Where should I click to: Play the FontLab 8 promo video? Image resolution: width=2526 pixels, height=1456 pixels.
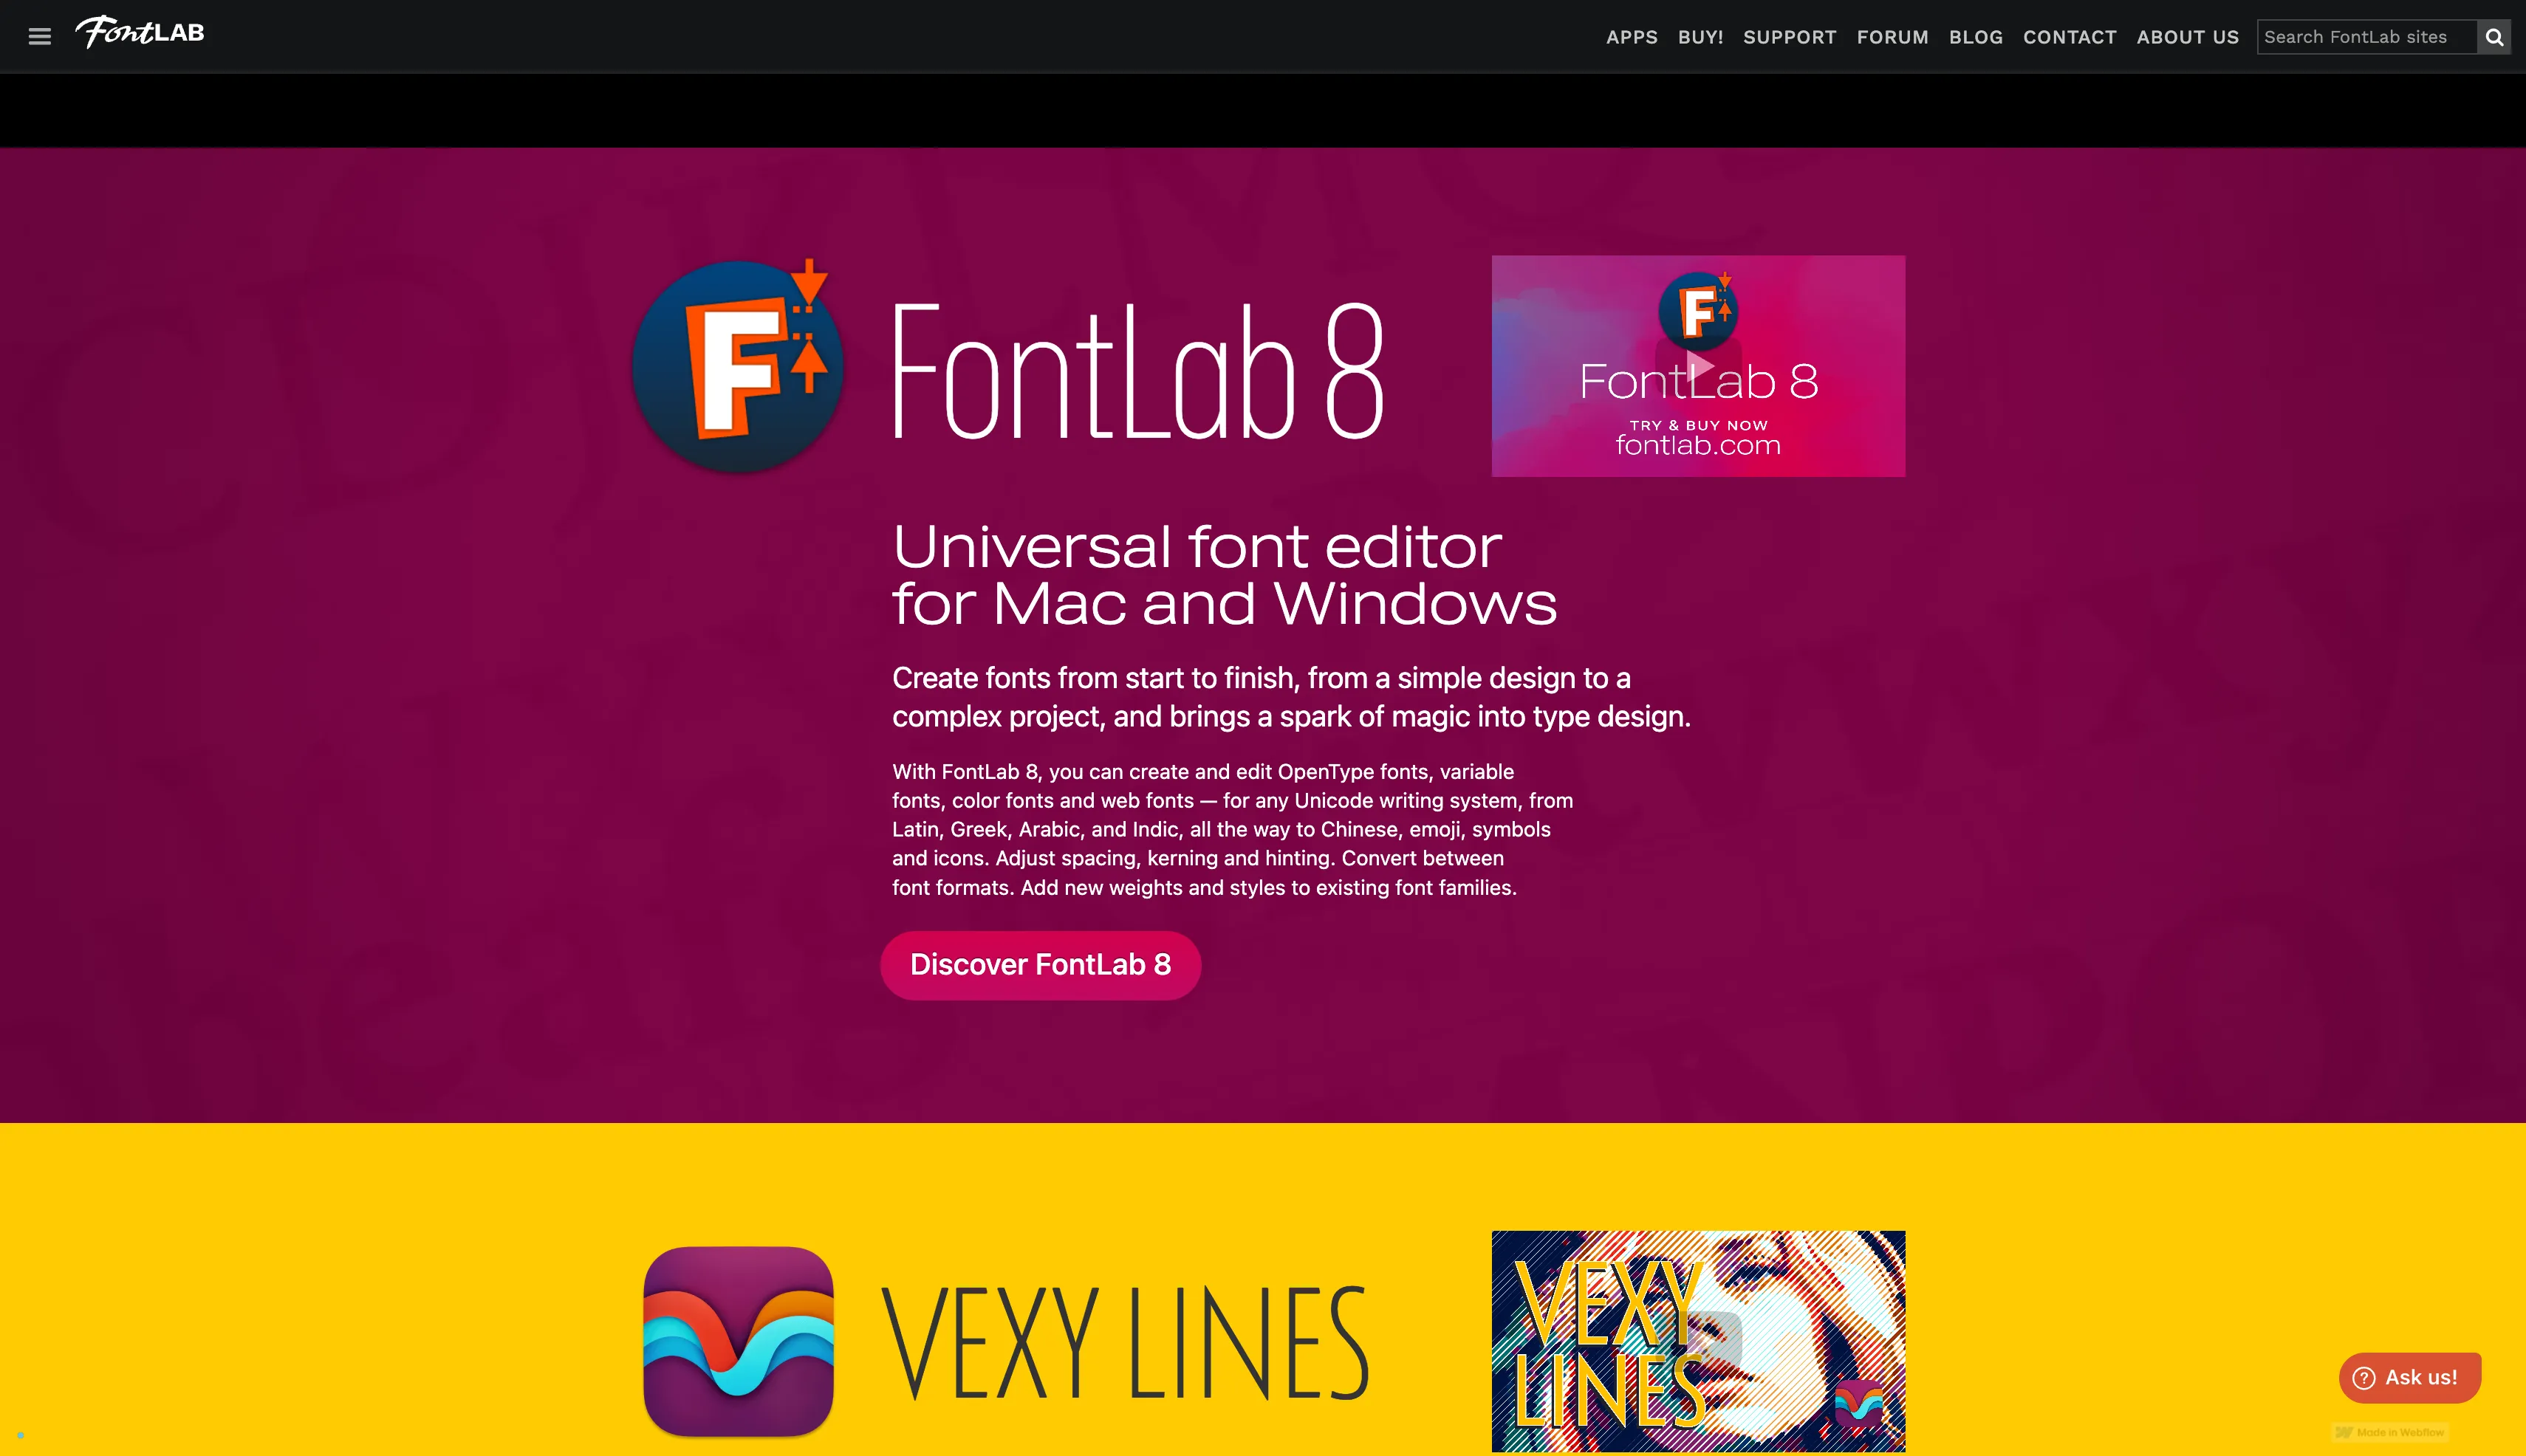pyautogui.click(x=1698, y=366)
